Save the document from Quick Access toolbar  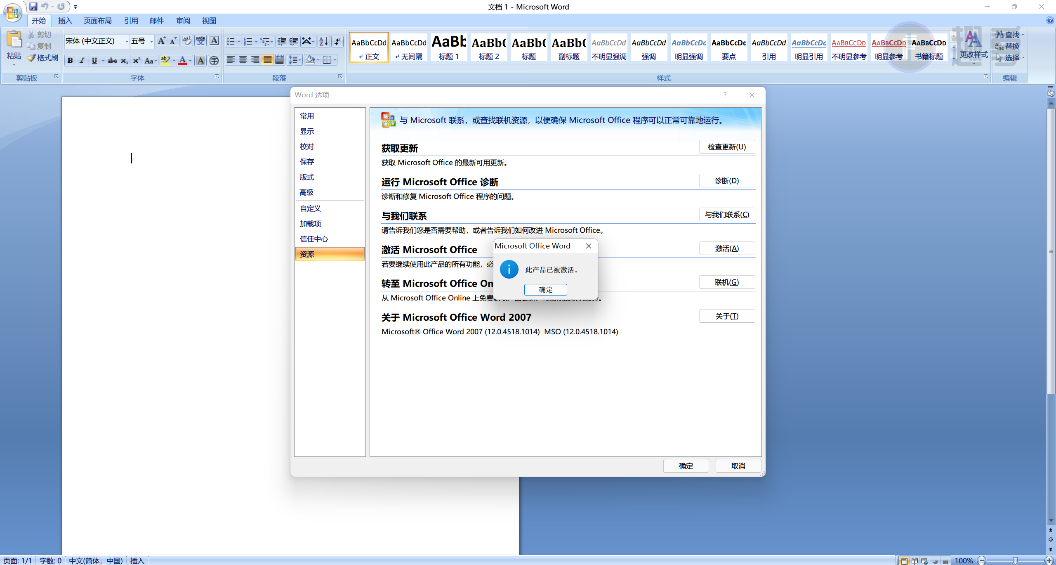[x=33, y=7]
